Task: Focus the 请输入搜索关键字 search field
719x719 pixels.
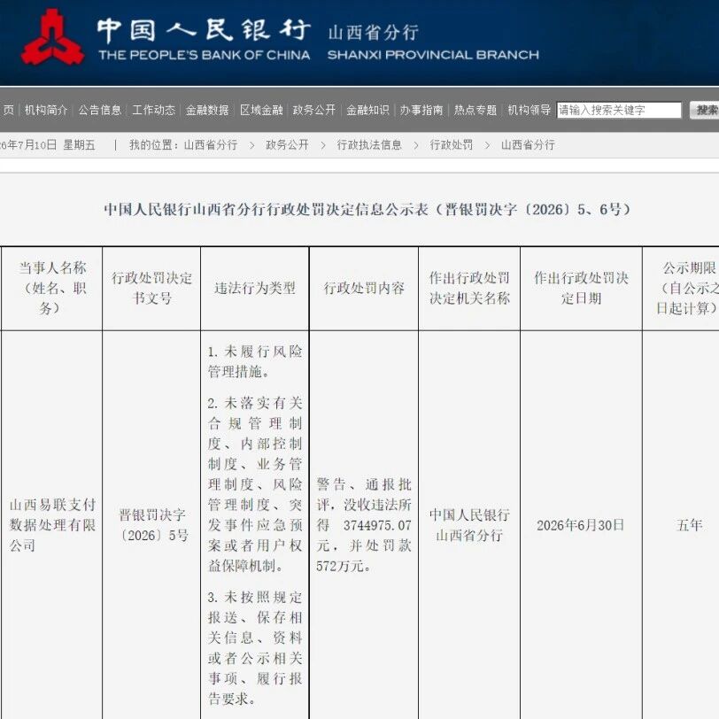Action: point(619,110)
